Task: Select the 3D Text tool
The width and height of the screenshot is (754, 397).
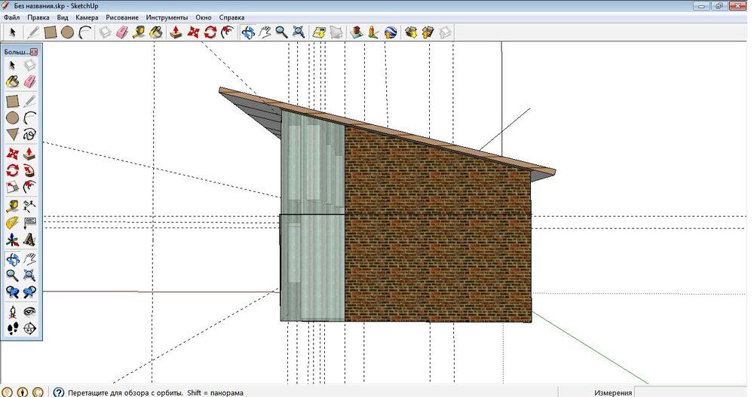Action: click(29, 240)
